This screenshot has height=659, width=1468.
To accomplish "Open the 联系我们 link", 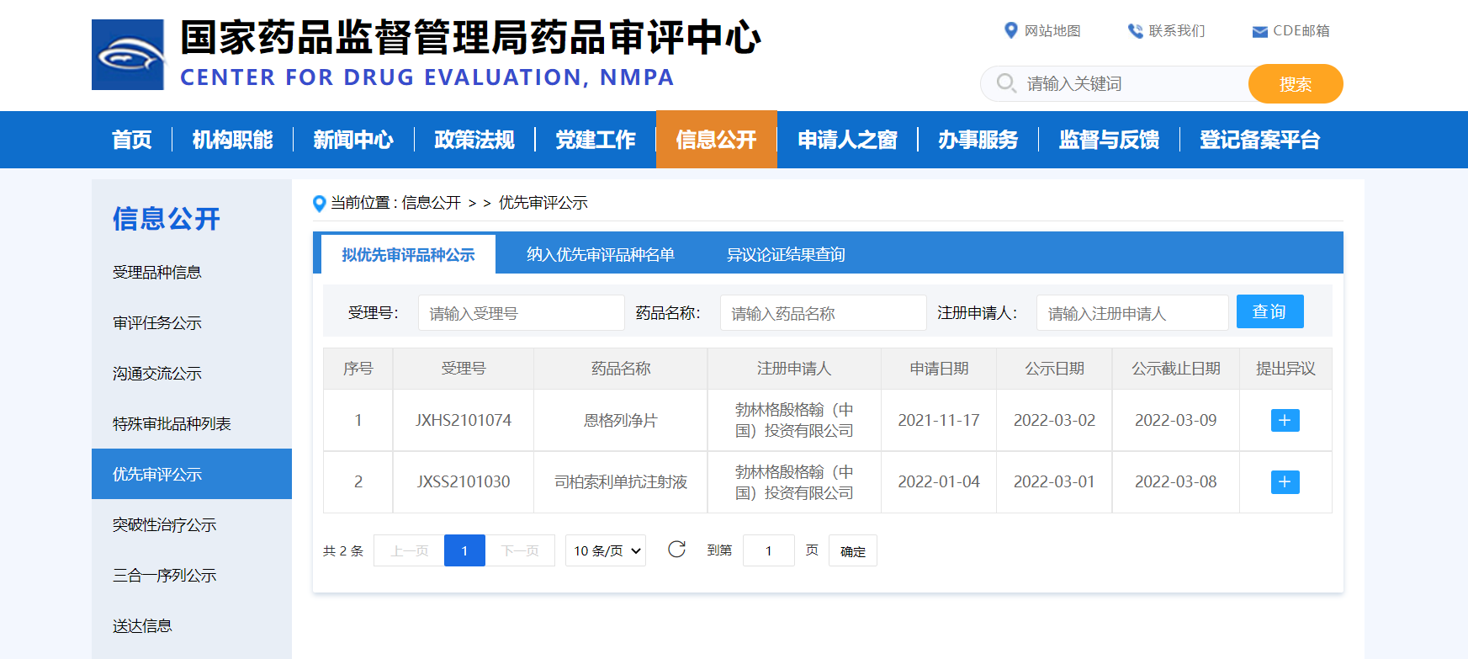I will pyautogui.click(x=1177, y=31).
